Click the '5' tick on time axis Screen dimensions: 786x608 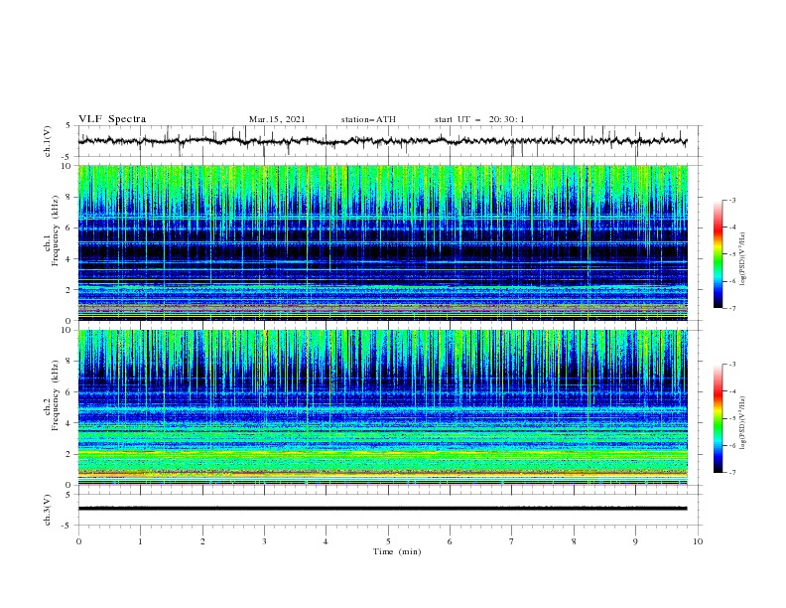coord(388,541)
